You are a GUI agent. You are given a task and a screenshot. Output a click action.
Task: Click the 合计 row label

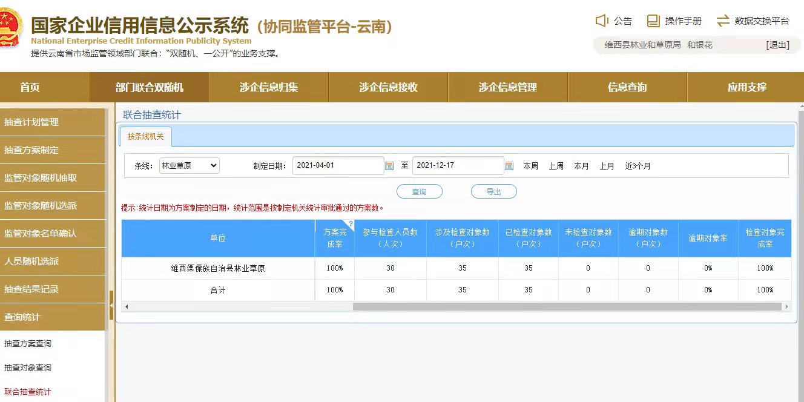click(x=218, y=290)
